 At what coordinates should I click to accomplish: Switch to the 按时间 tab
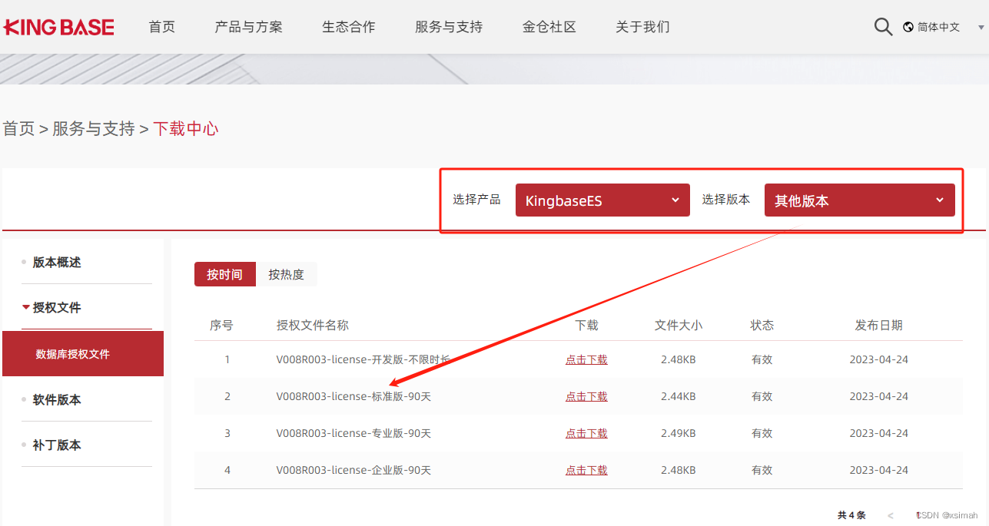tap(225, 274)
